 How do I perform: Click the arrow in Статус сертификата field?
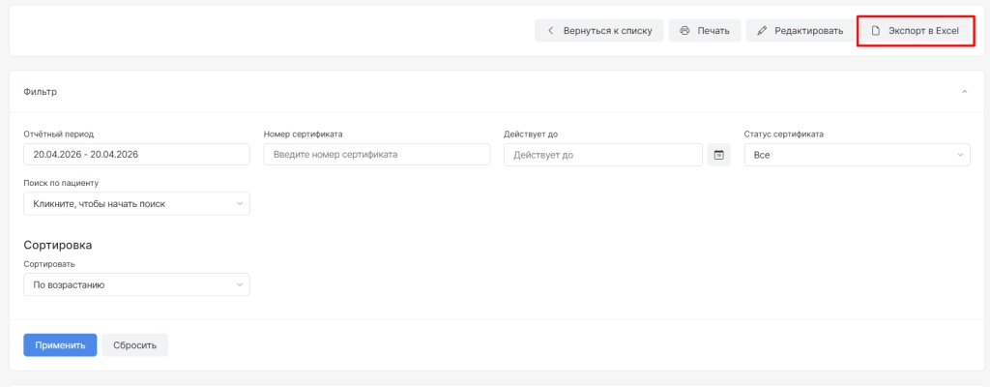(960, 155)
